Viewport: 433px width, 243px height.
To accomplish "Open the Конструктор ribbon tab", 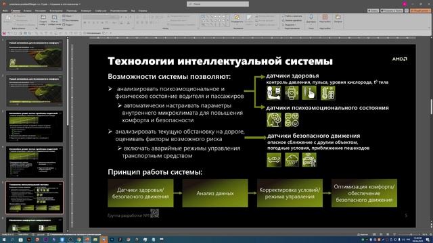I will point(55,11).
